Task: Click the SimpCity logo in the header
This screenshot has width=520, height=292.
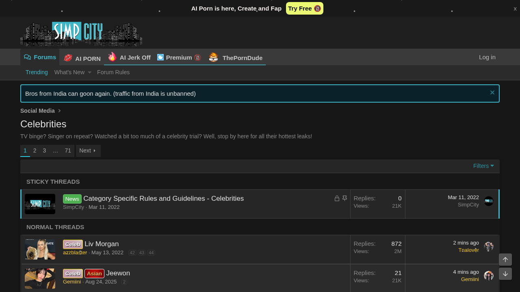Action: pos(81,33)
